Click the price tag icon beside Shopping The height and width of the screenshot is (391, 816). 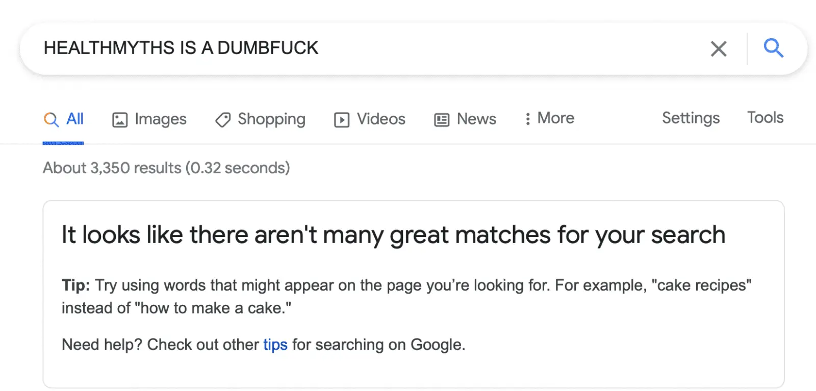[x=223, y=120]
